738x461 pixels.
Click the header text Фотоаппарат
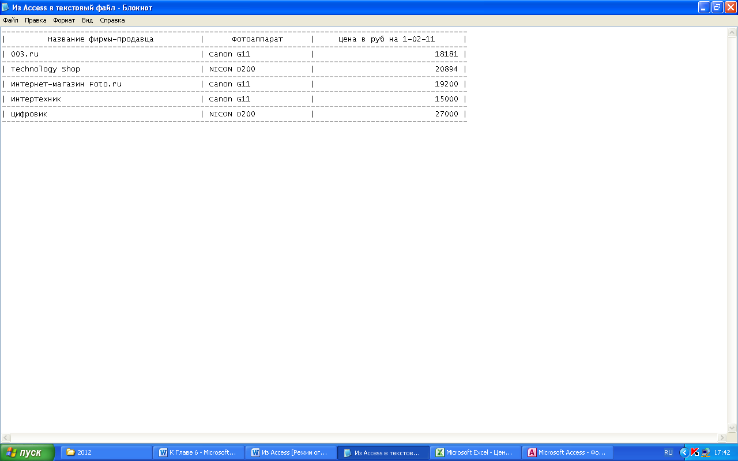[258, 39]
